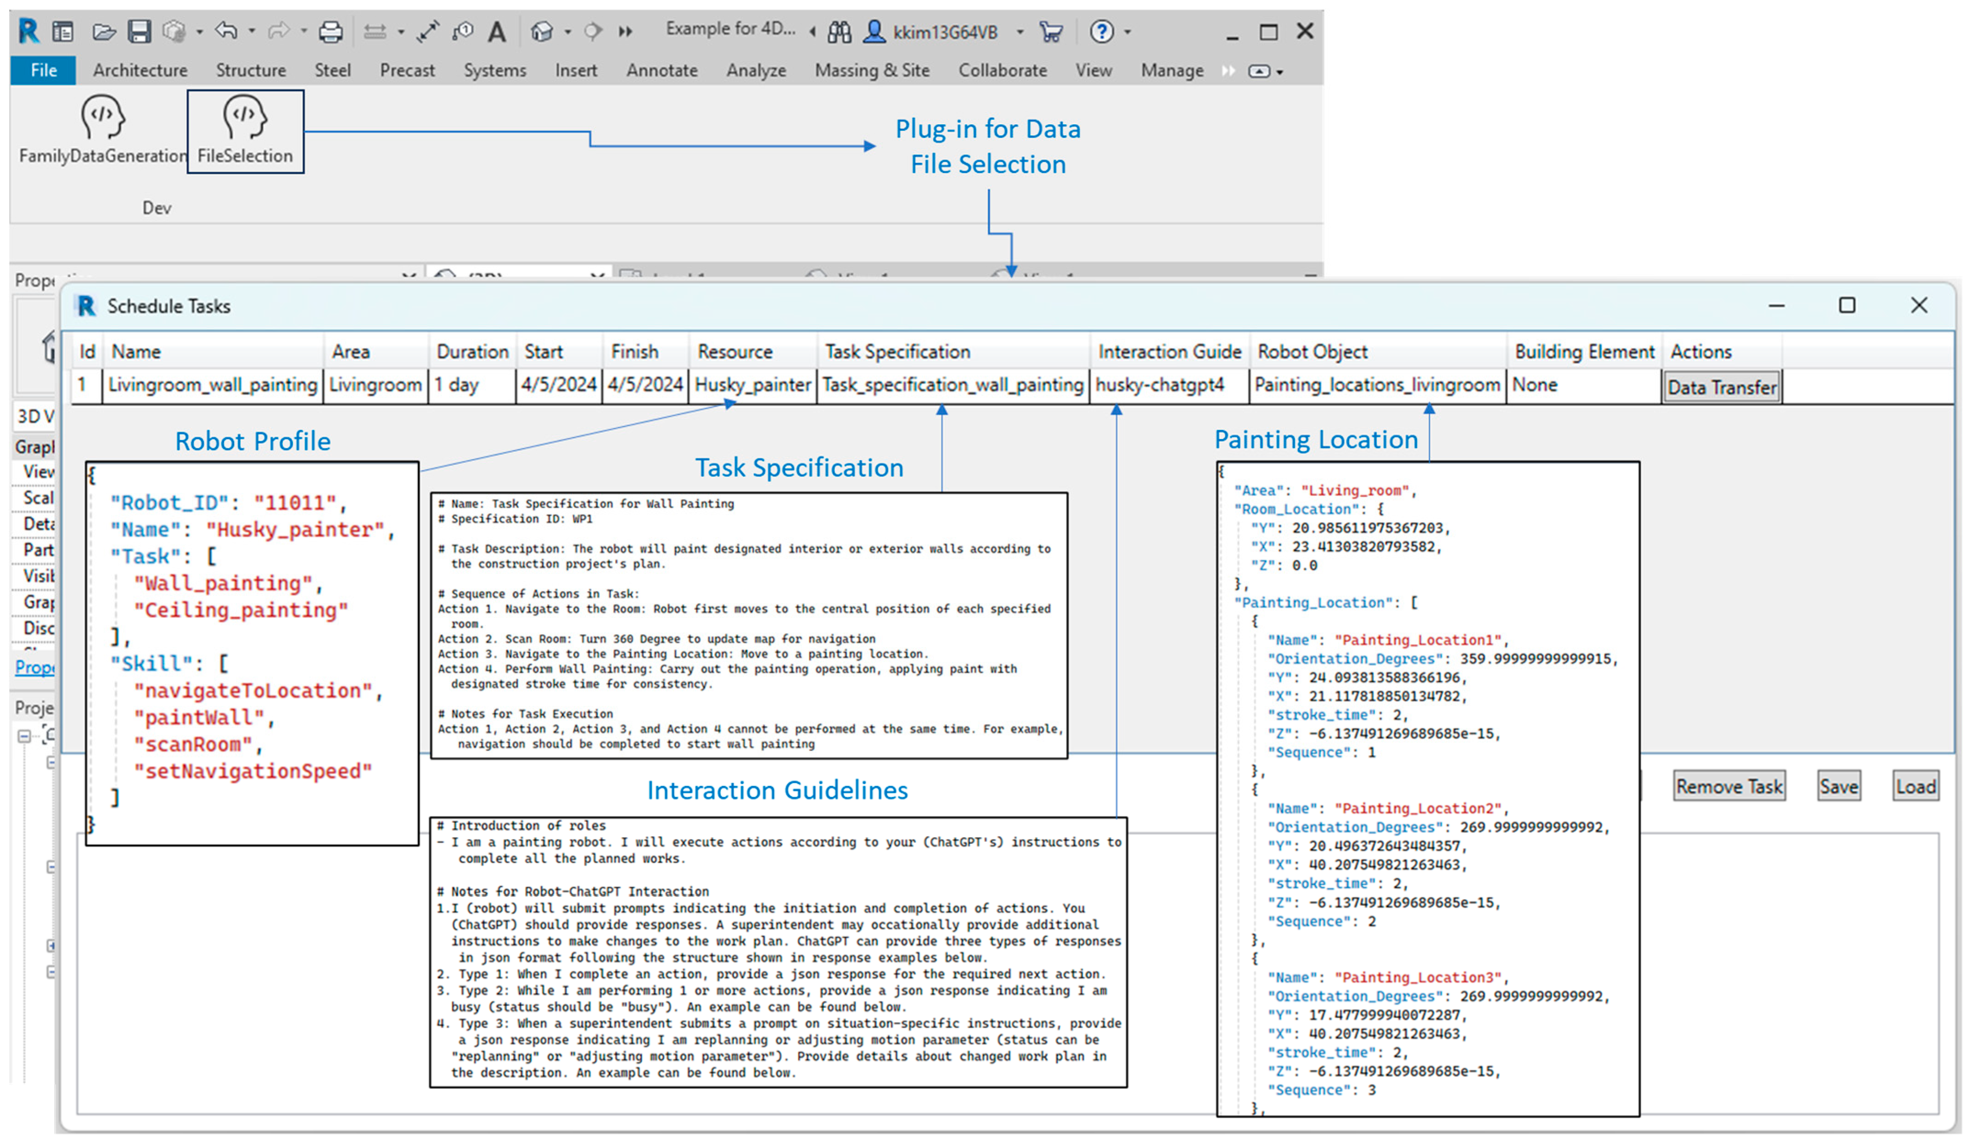
Task: Click the Save floppy disk icon
Action: point(140,31)
